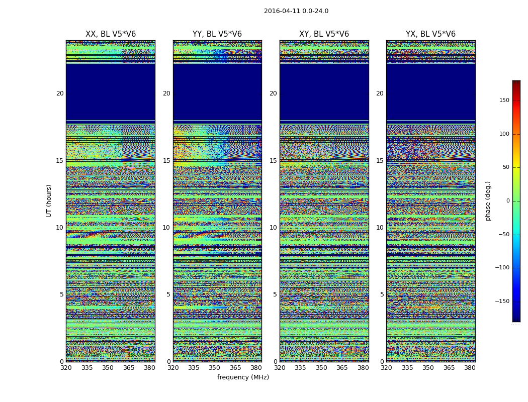Click the UT (hours) y-axis label
Viewport: 528px width, 402px height.
click(49, 200)
